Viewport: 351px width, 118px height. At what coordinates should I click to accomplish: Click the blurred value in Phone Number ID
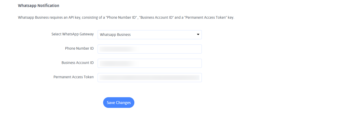point(117,49)
